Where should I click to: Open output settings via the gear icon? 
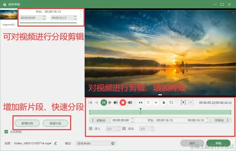tap(113, 143)
